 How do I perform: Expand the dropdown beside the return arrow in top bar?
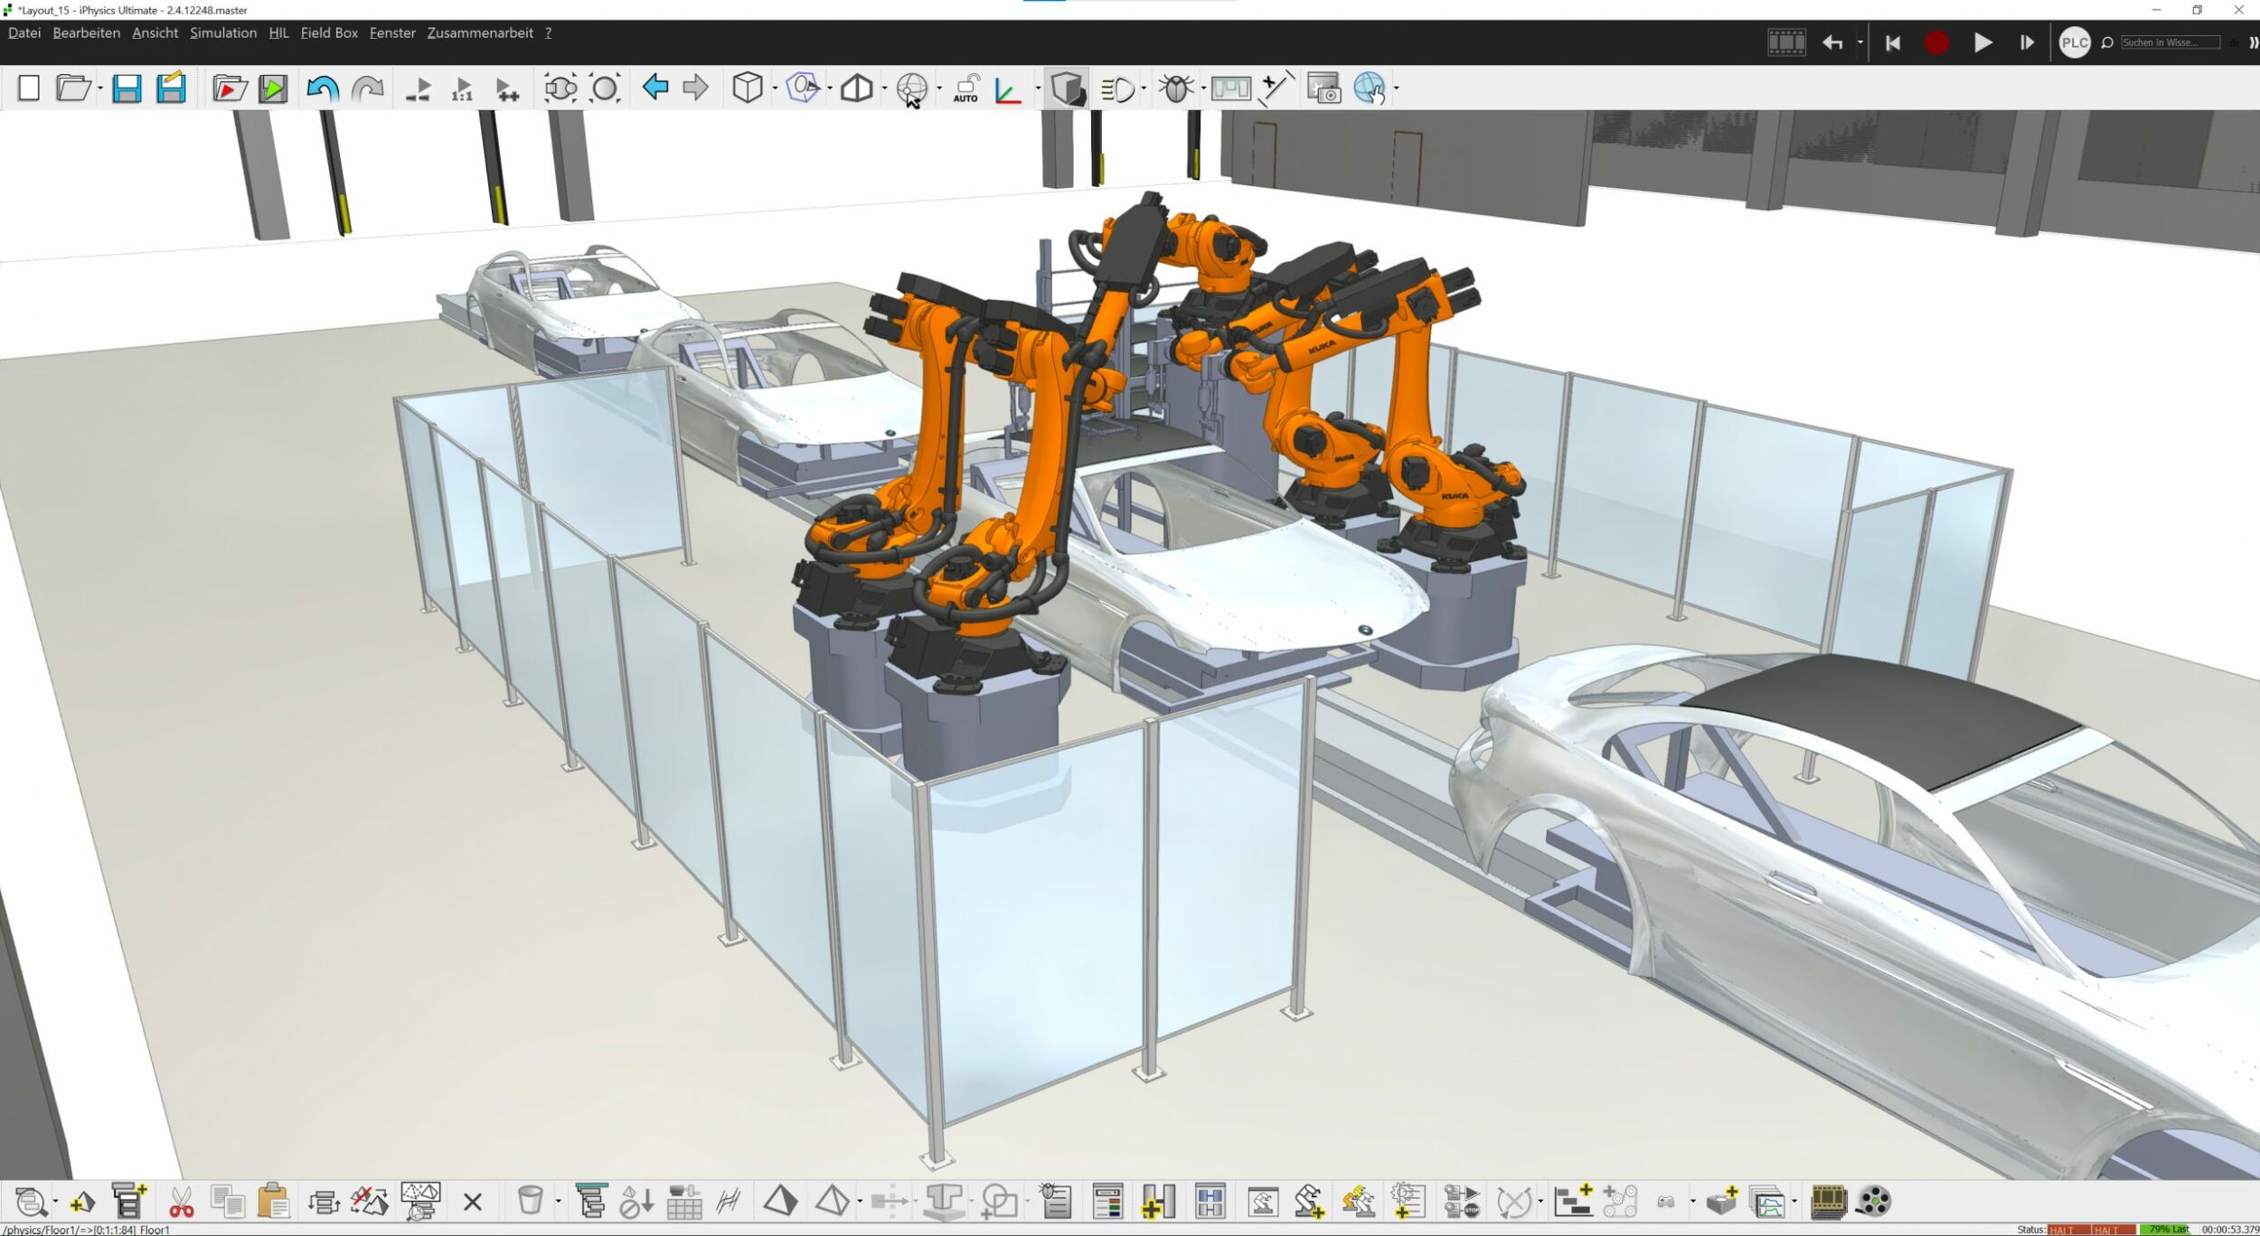point(1860,42)
